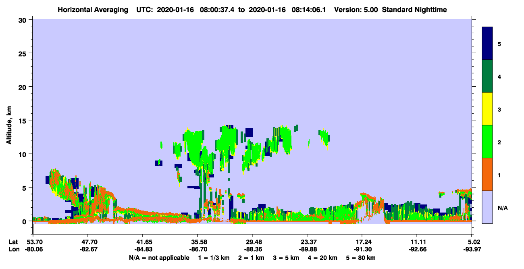Click the longitude value -84.83

143,249
